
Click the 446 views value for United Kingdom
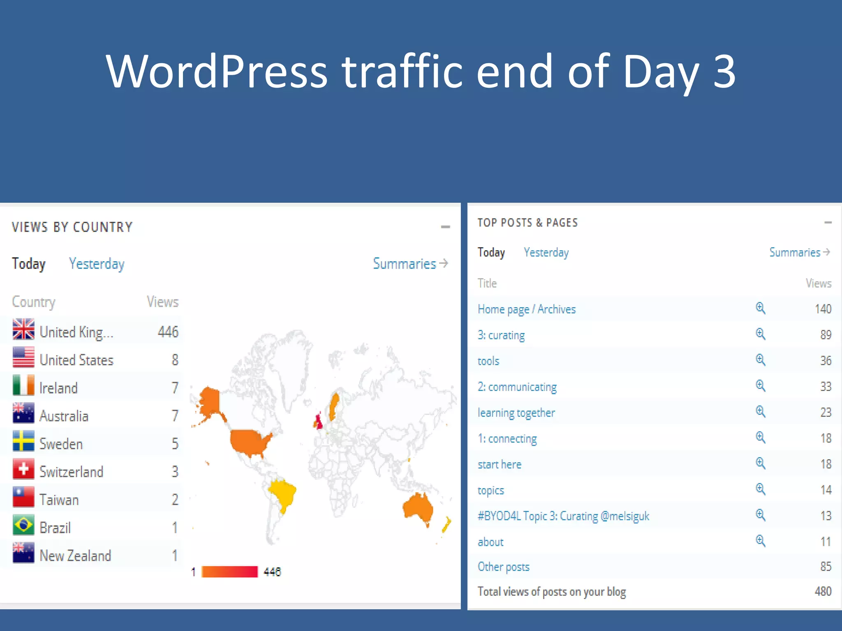(168, 332)
